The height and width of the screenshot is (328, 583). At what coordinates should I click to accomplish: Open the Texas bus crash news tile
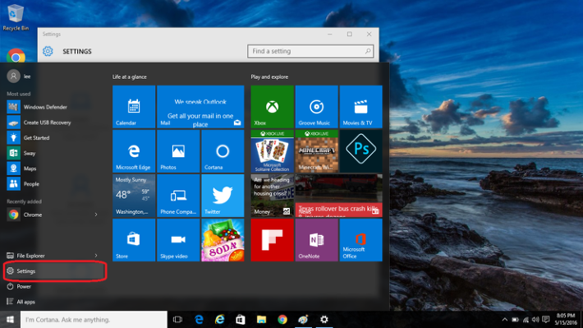(x=339, y=196)
